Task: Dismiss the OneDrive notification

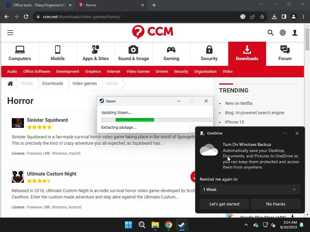Action: pos(297,133)
